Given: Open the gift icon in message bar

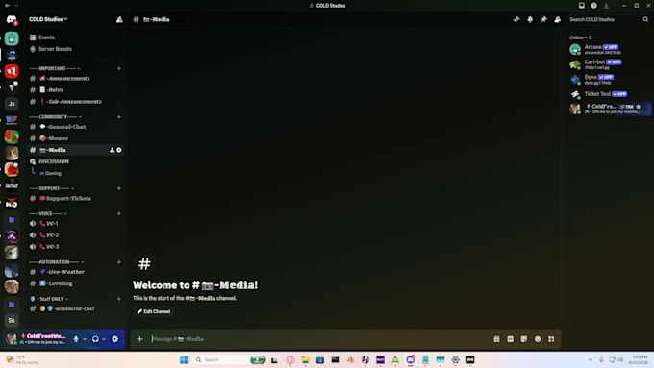Looking at the screenshot, I should (x=496, y=339).
